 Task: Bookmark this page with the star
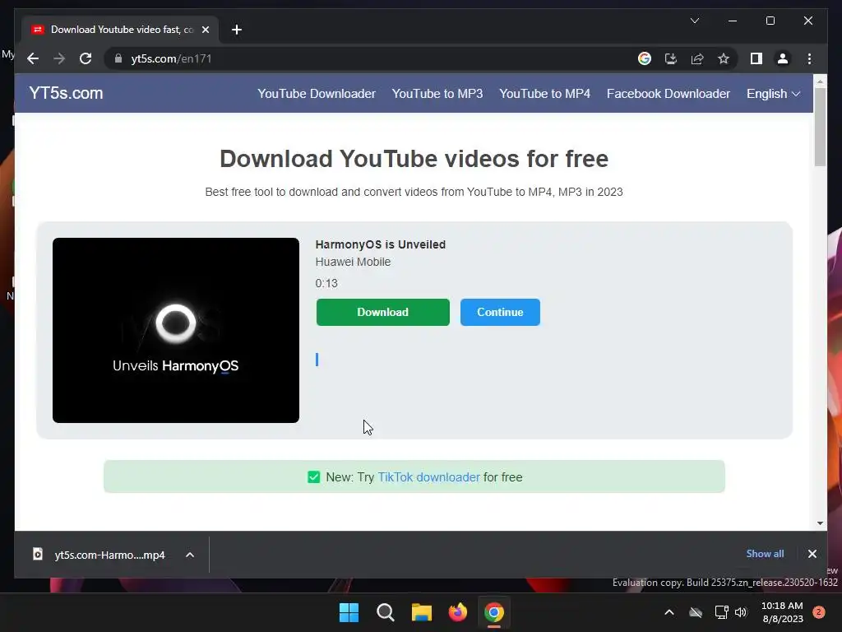[724, 58]
